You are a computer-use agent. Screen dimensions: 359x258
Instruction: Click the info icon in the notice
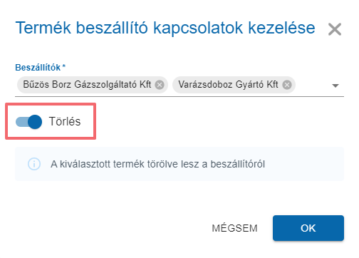34,164
